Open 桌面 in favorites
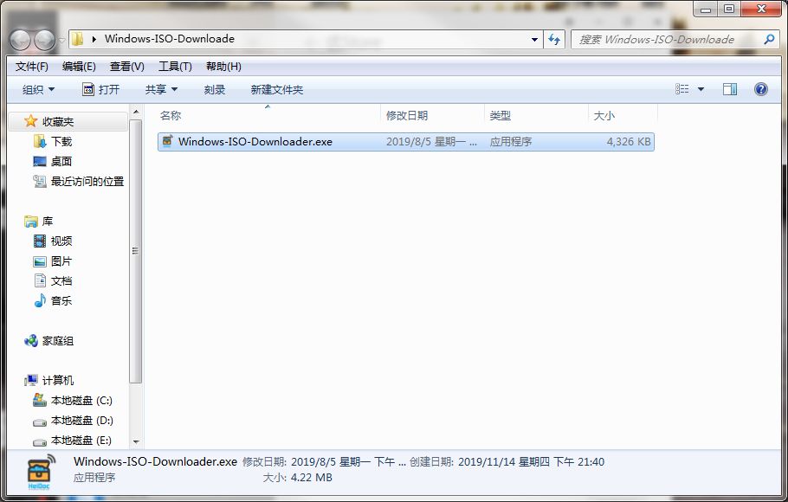 click(x=61, y=161)
